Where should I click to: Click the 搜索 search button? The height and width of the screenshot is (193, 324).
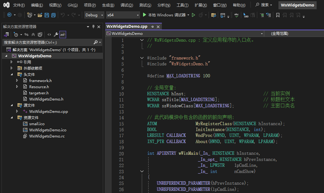click(x=264, y=5)
